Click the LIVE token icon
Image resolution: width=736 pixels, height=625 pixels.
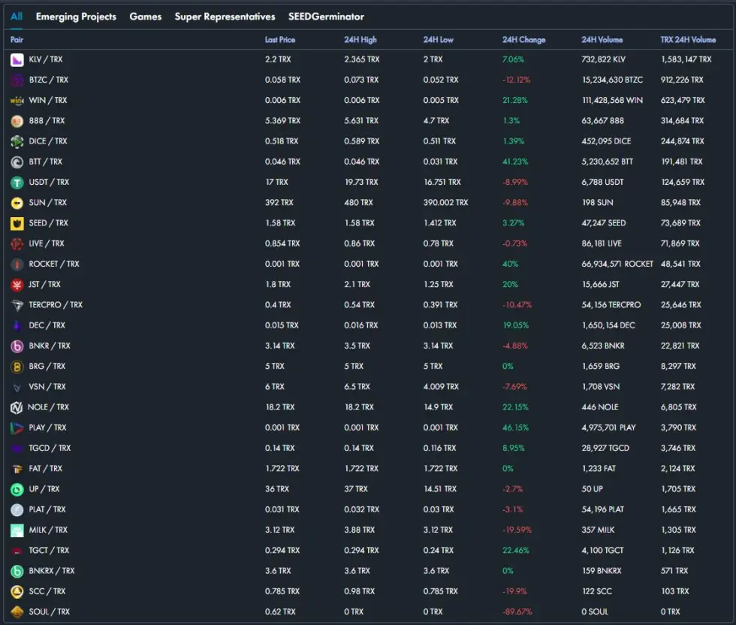pos(17,243)
